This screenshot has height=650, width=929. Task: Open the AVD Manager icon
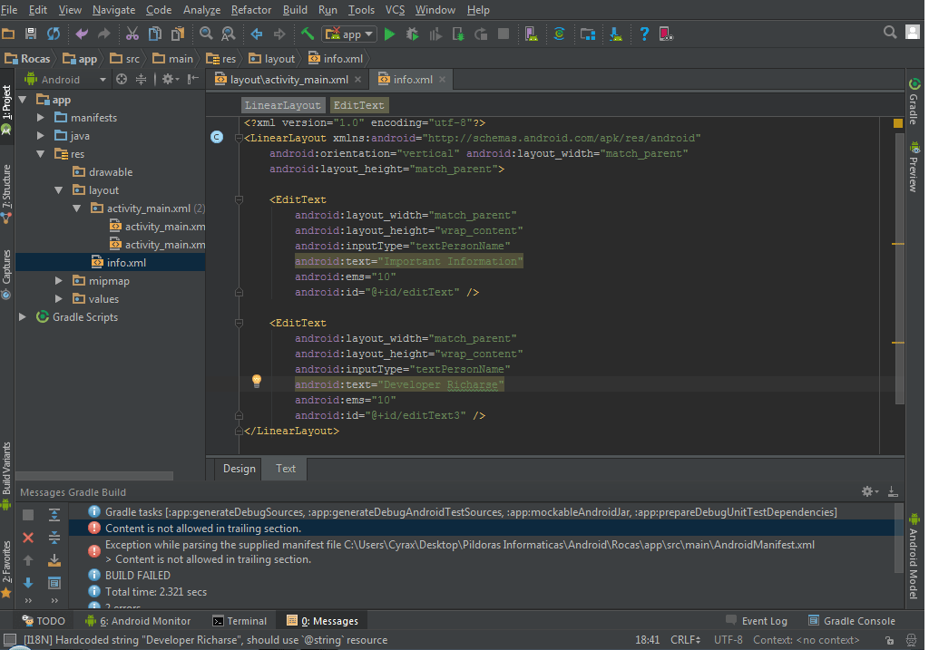coord(532,34)
